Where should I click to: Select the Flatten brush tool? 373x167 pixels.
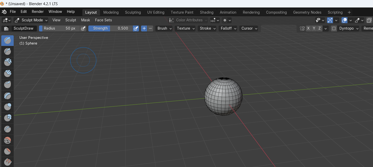tap(7, 151)
